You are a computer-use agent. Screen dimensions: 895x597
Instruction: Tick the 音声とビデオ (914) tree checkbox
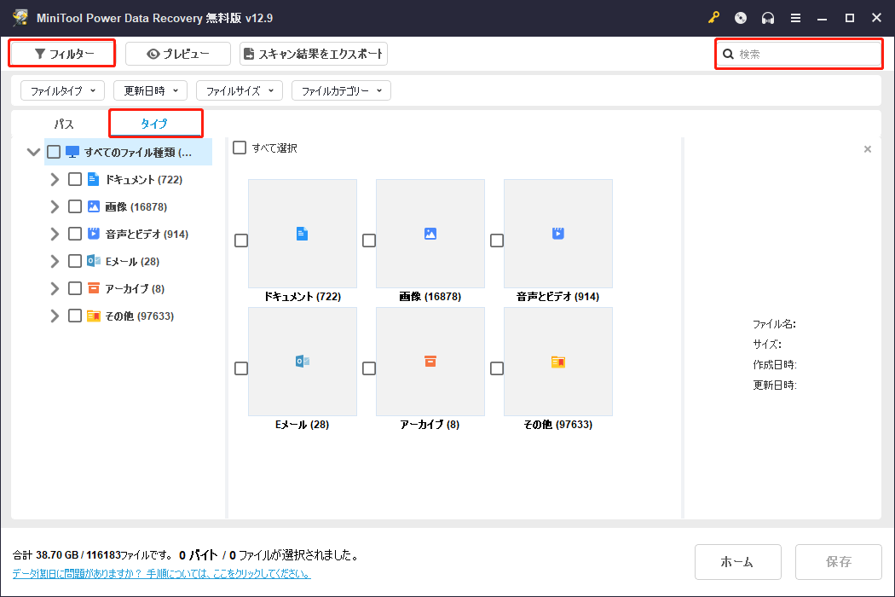click(x=75, y=234)
